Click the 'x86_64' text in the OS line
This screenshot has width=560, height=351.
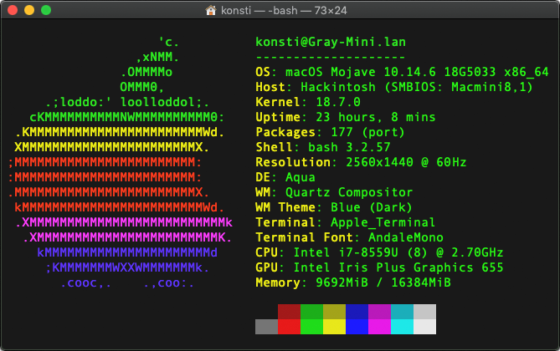coord(526,73)
